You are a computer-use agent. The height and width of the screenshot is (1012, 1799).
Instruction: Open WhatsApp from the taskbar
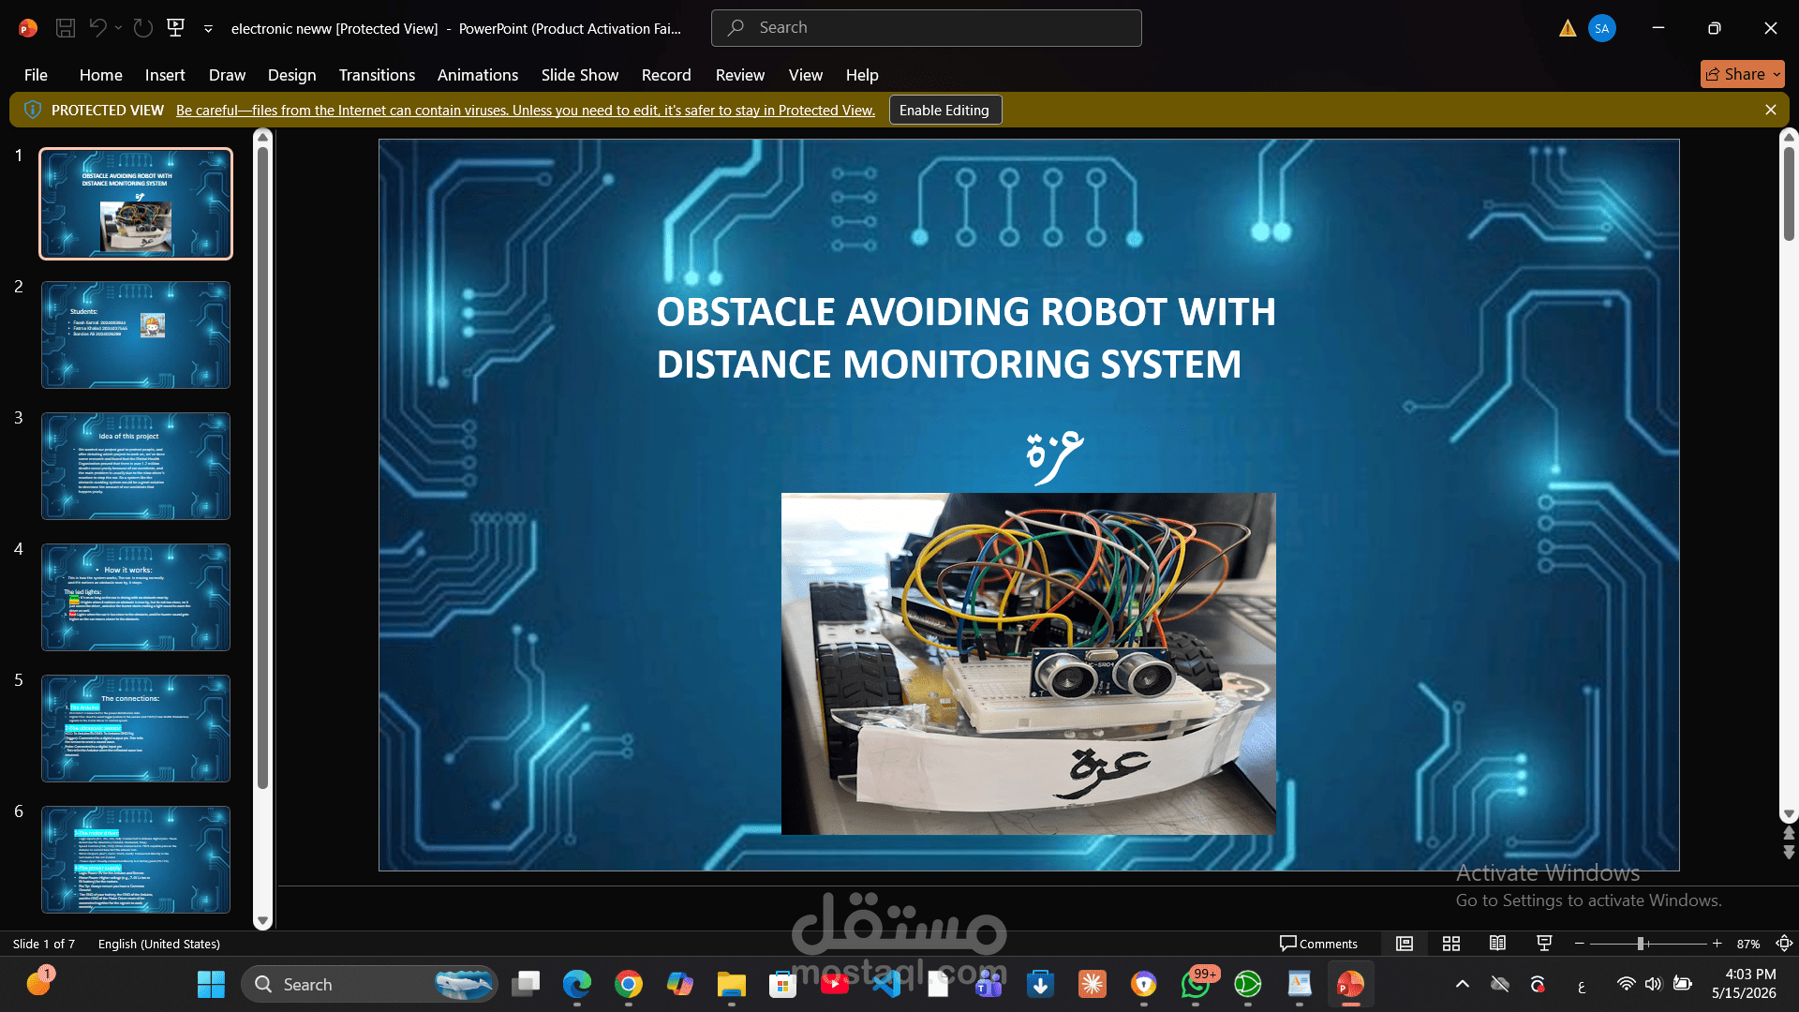pyautogui.click(x=1196, y=984)
